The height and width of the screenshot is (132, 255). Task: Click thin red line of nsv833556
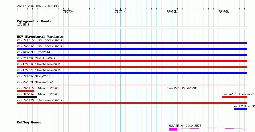132,79
